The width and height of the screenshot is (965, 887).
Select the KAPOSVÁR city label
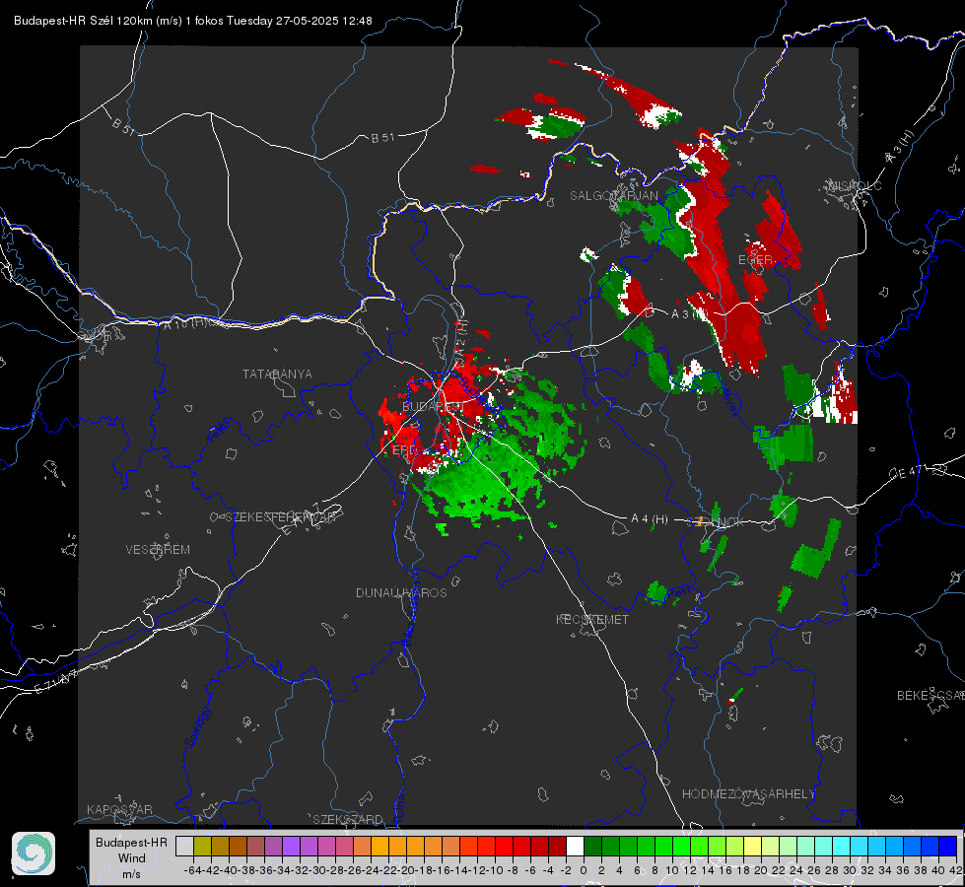coord(119,809)
